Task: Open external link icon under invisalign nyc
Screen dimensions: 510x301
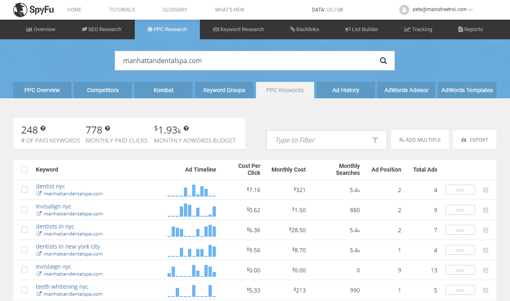Action: pos(39,214)
